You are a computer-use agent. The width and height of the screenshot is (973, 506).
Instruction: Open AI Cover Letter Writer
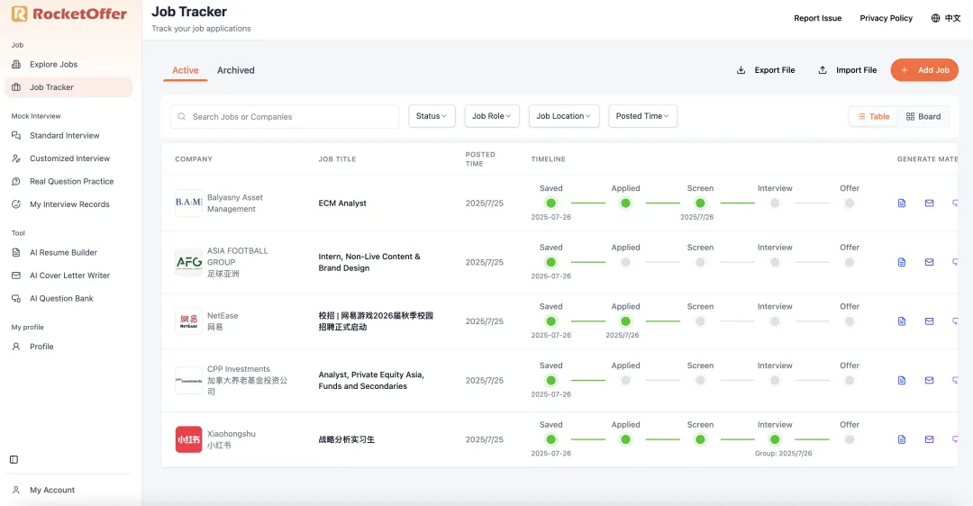click(x=69, y=276)
